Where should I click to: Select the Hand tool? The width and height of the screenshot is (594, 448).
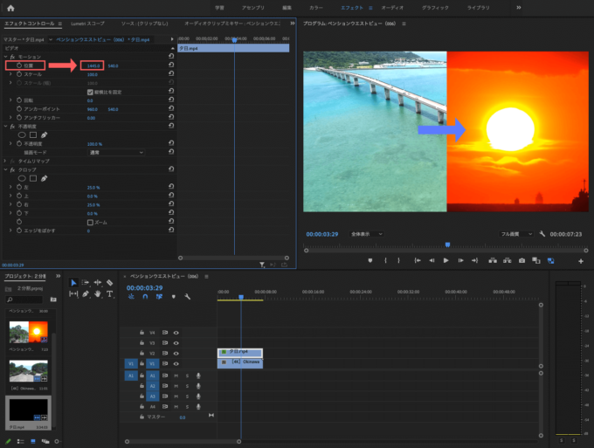pos(97,294)
